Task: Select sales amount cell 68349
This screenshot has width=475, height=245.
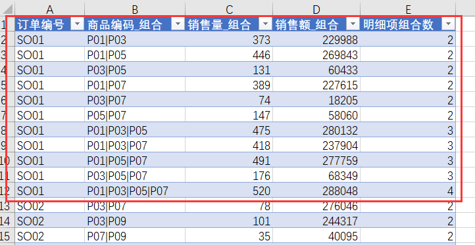Action: click(316, 176)
